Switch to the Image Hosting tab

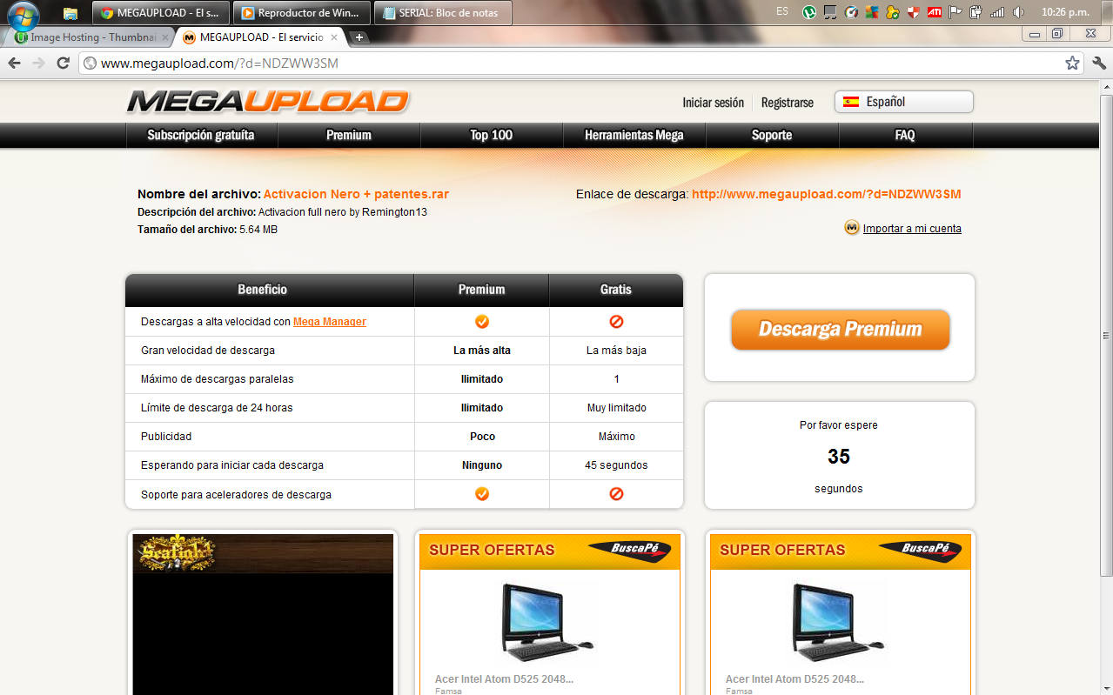click(87, 37)
